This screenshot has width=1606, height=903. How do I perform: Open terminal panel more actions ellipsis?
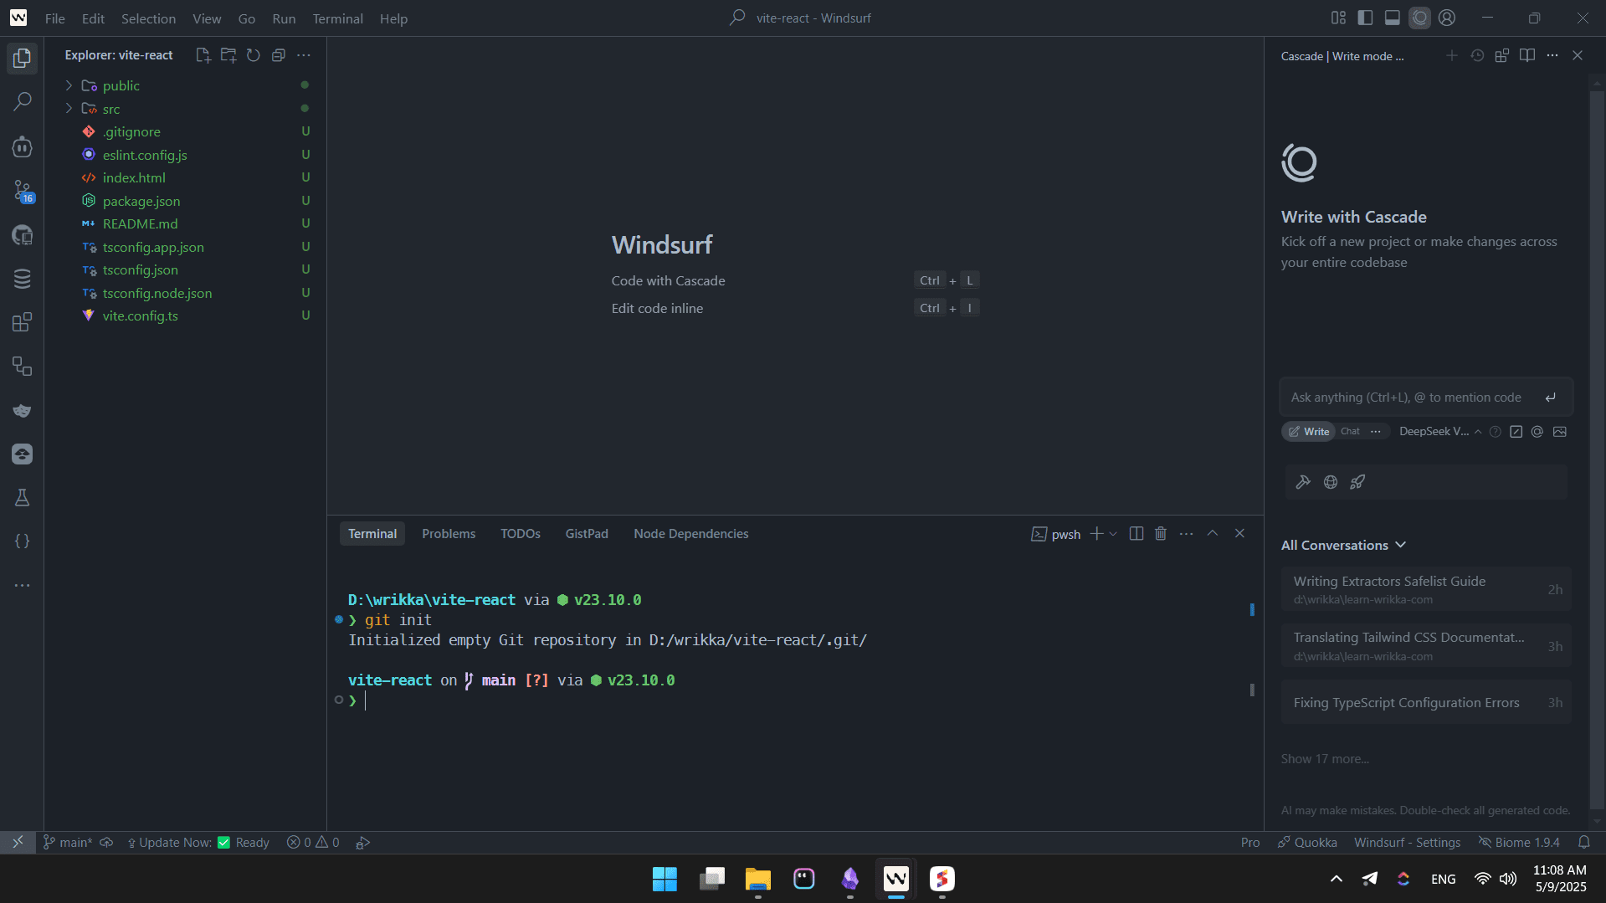pyautogui.click(x=1186, y=534)
